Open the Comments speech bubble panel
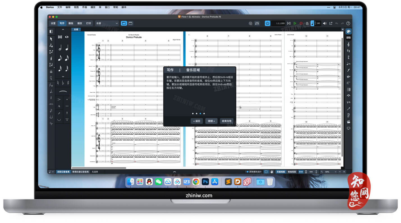The width and height of the screenshot is (401, 223). pyautogui.click(x=349, y=128)
